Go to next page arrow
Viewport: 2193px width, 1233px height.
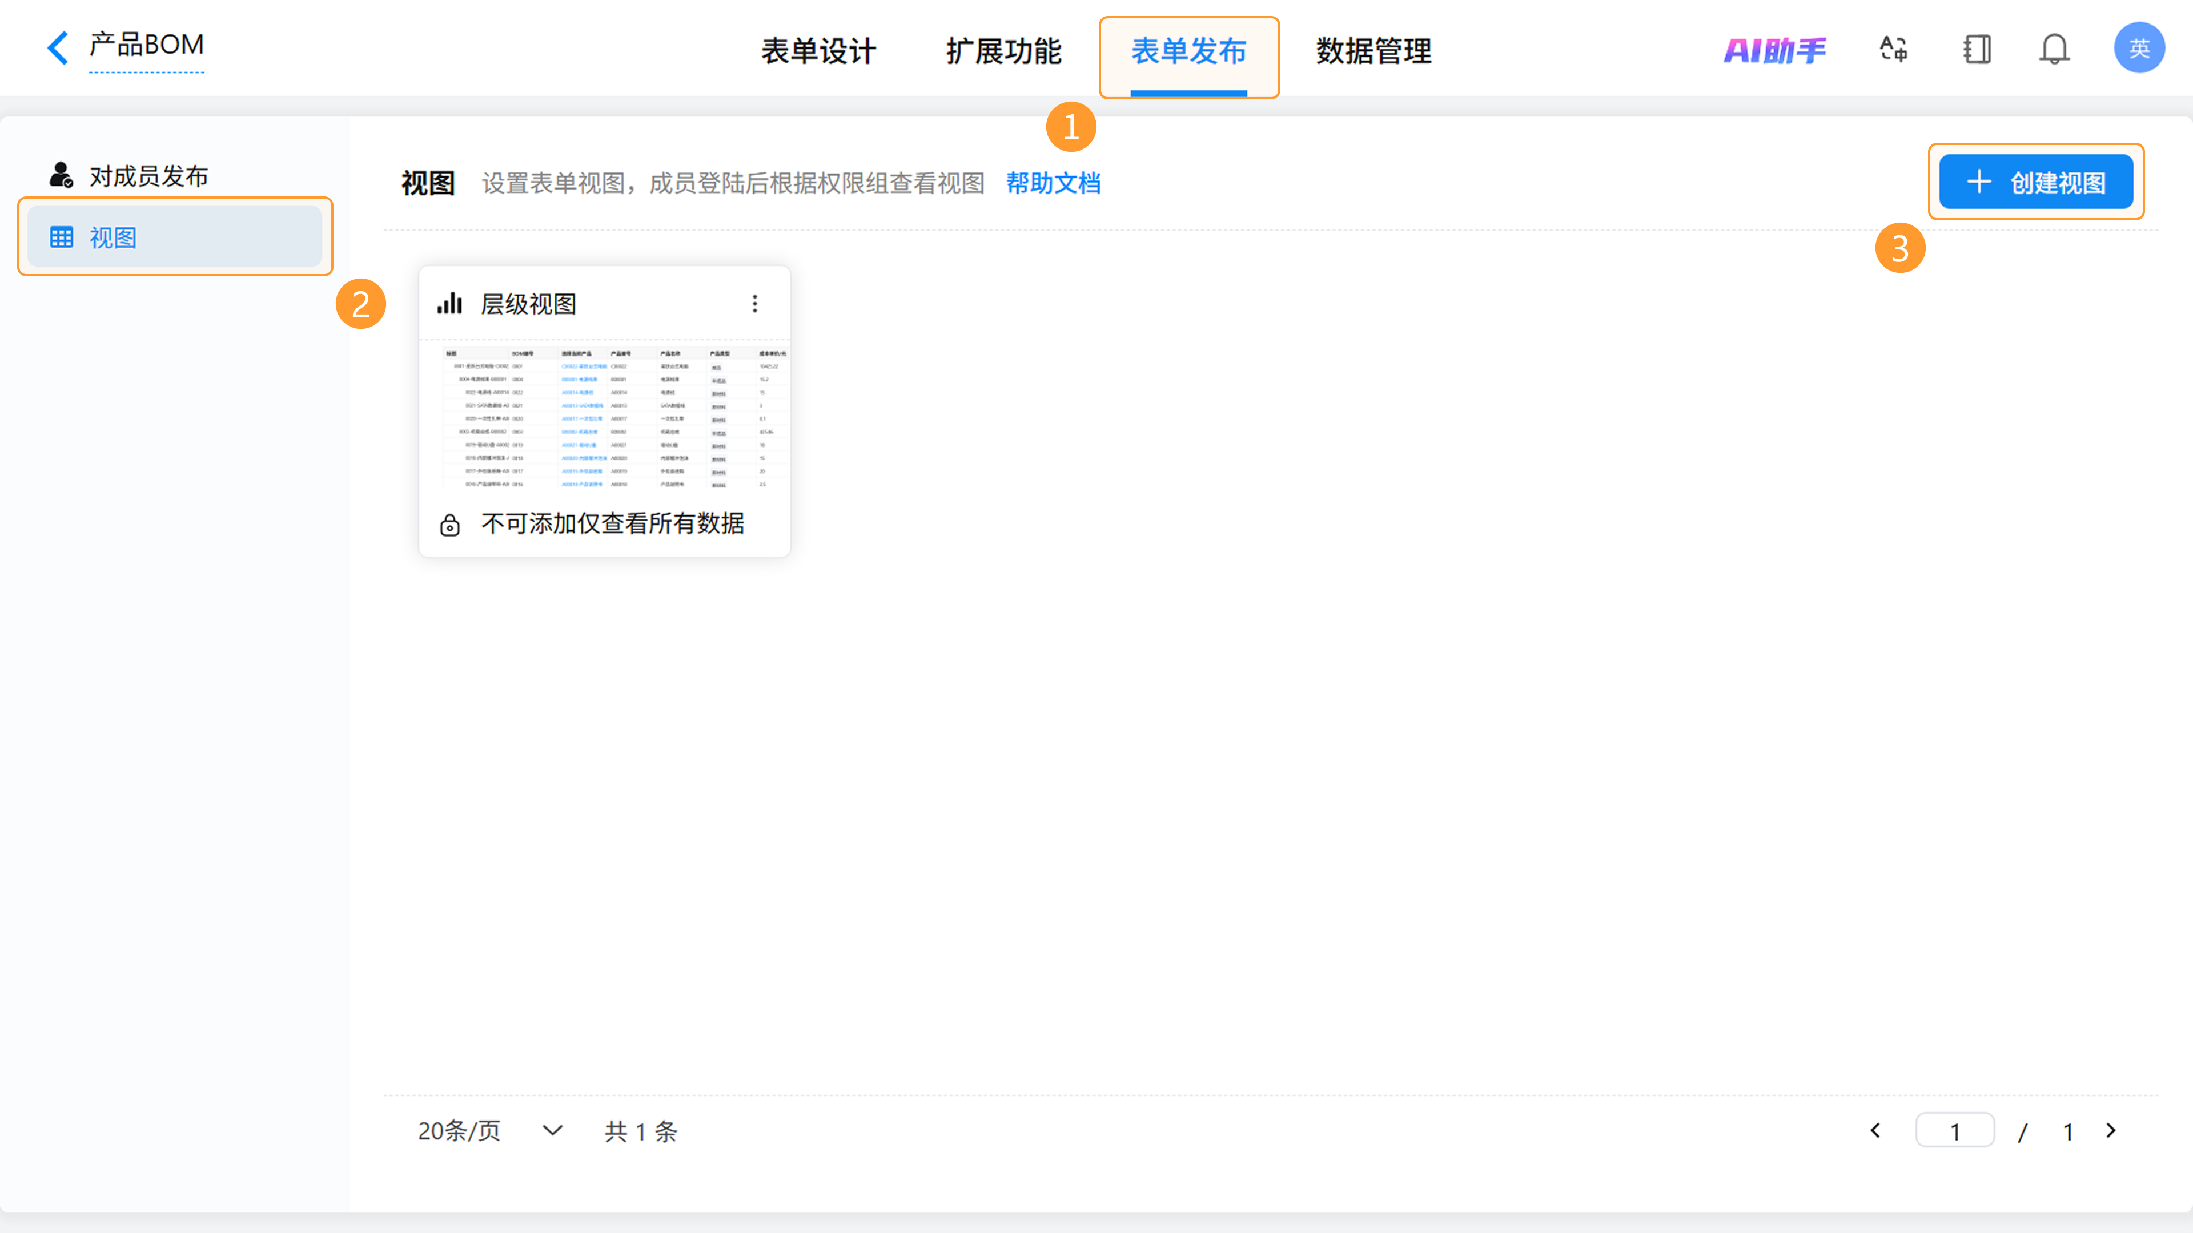click(2111, 1130)
